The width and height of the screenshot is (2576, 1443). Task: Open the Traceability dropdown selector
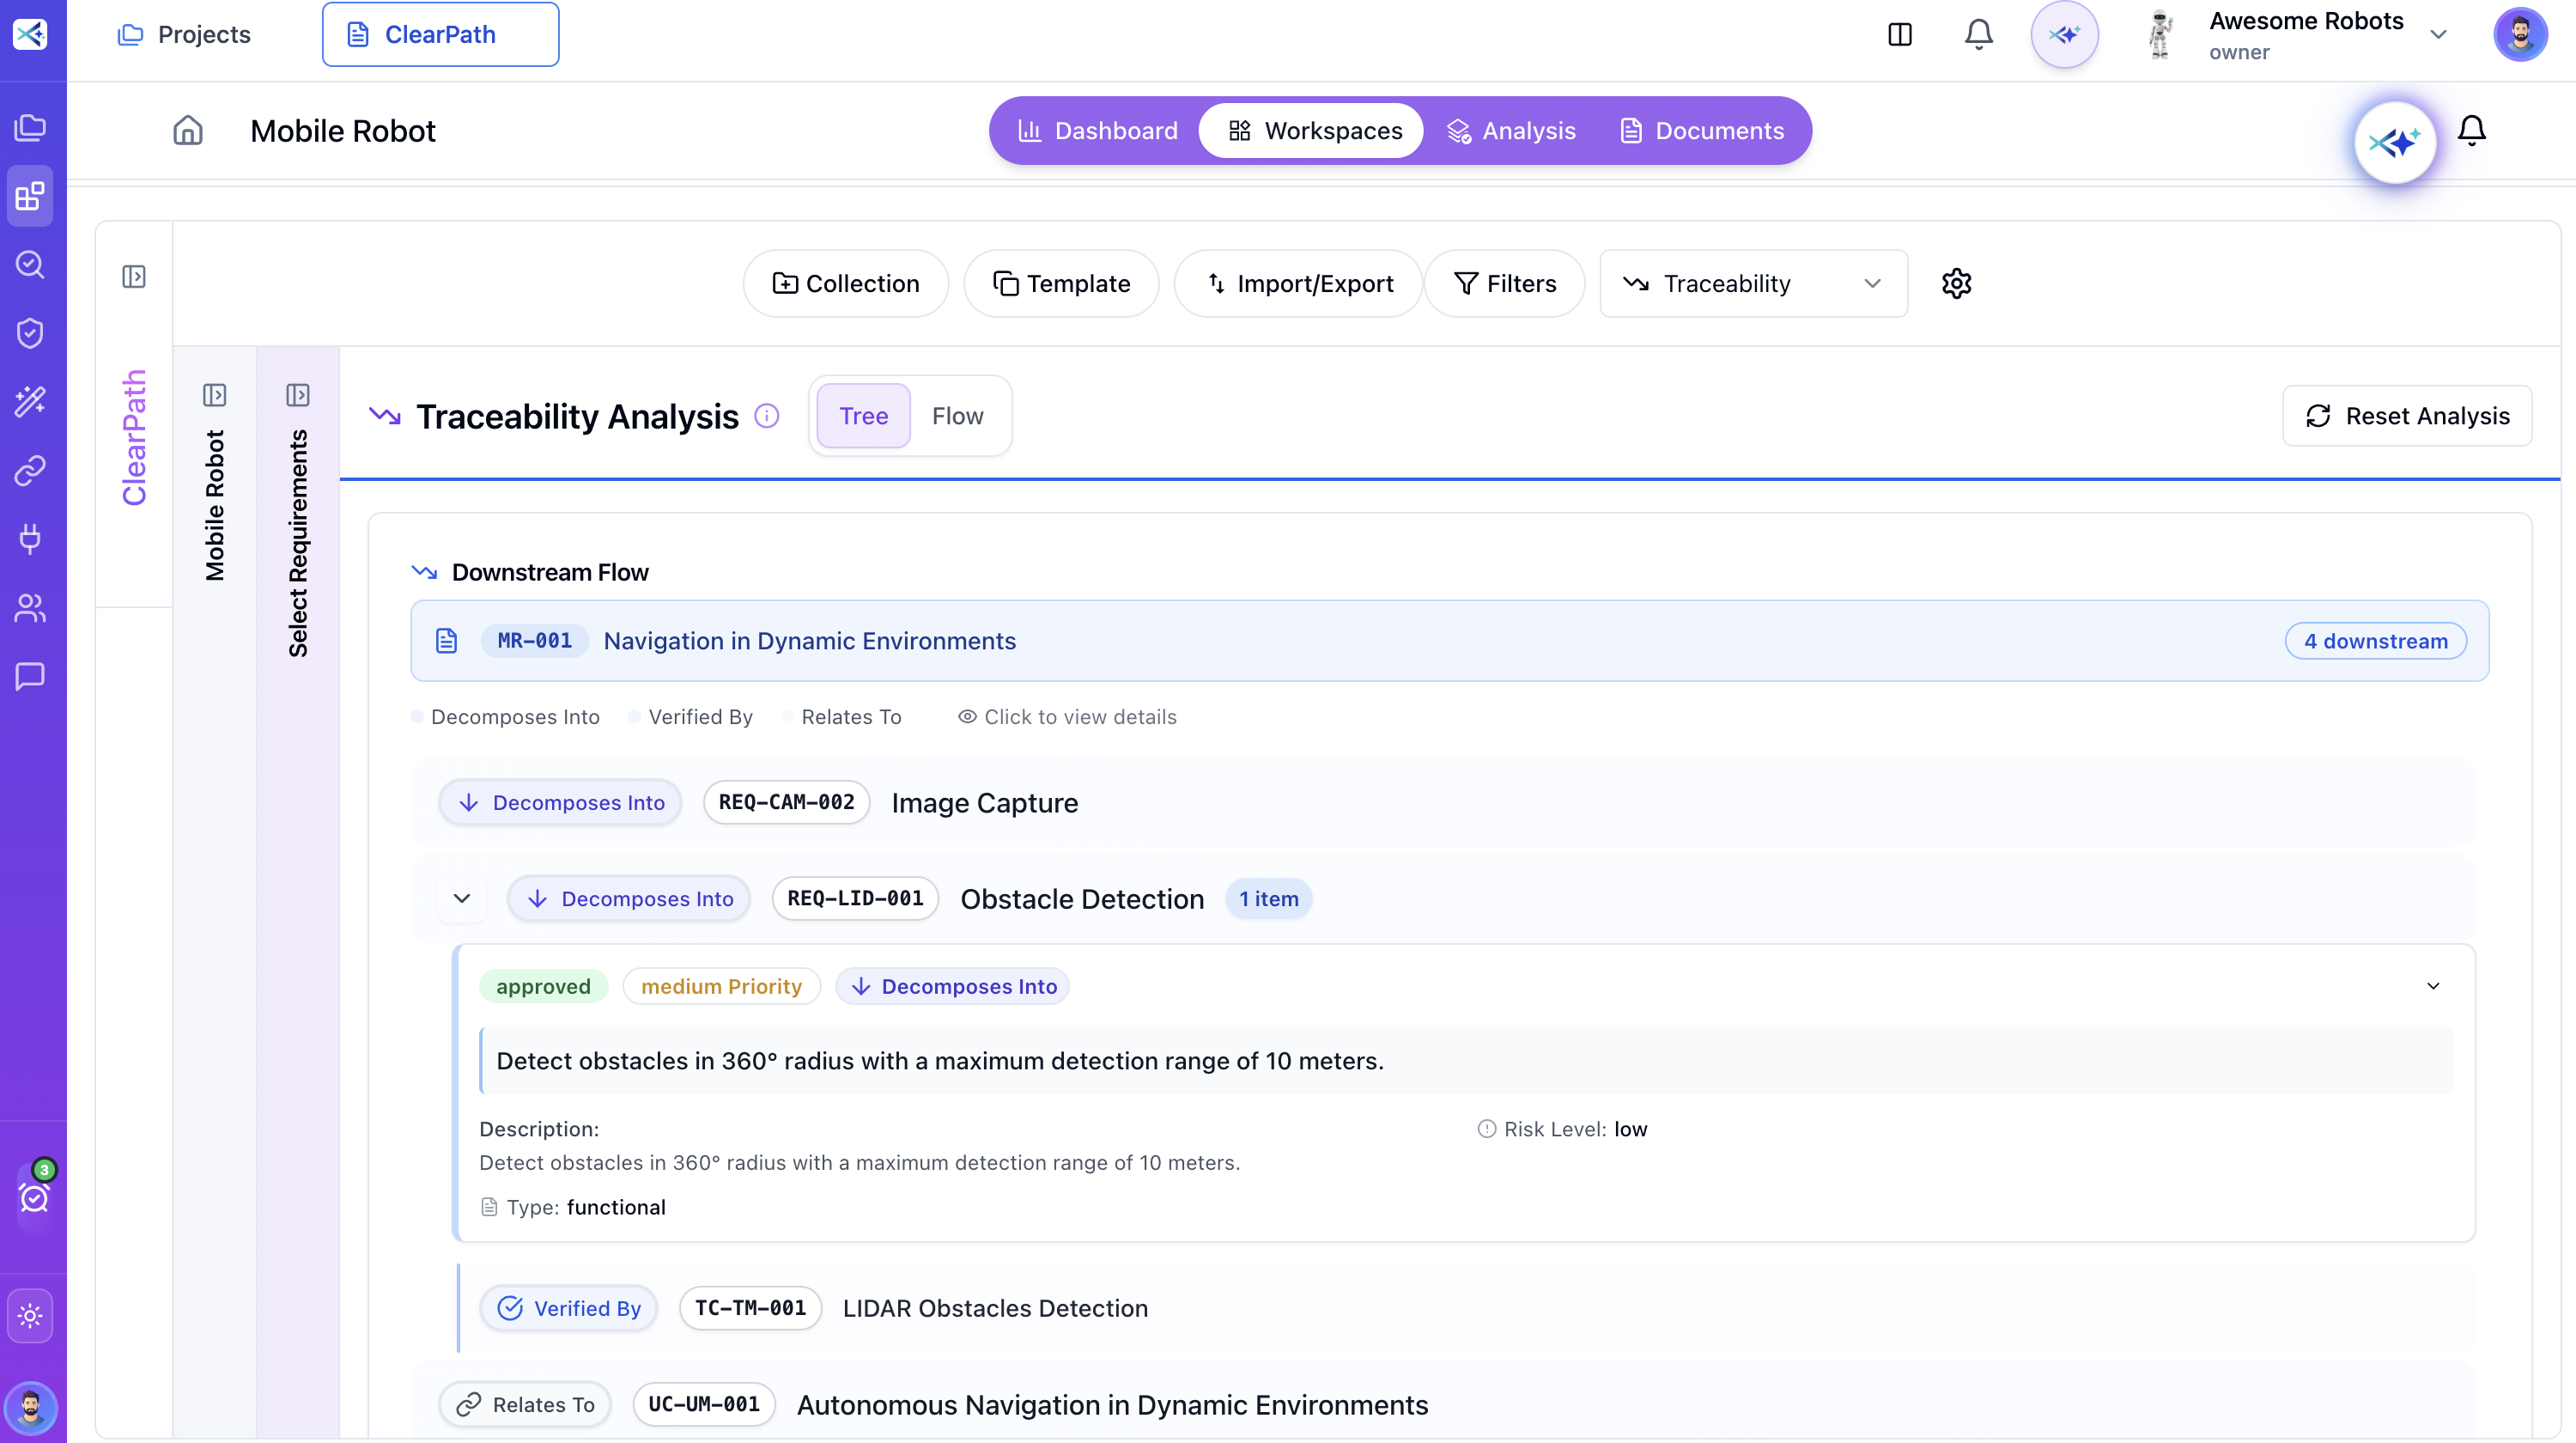pyautogui.click(x=1753, y=284)
